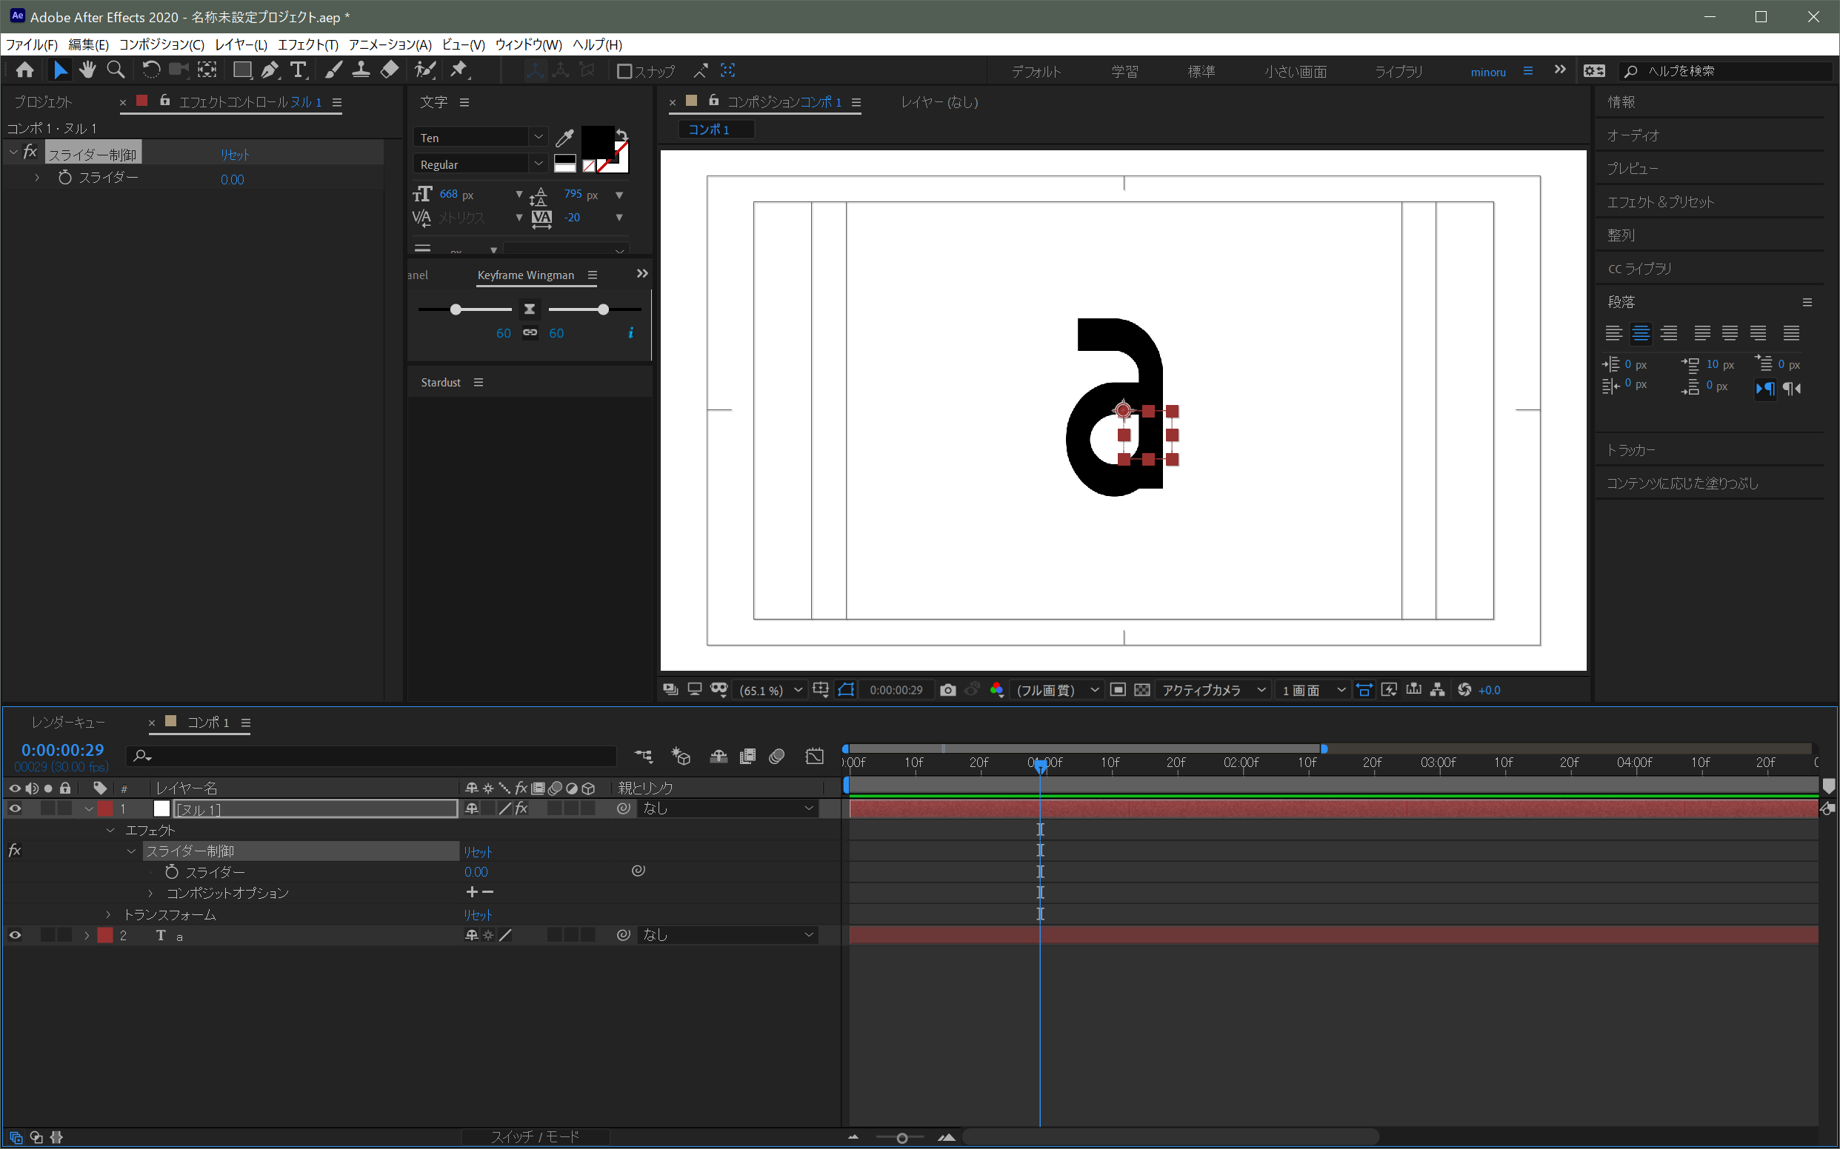Click the Draft 3D icon in timeline

click(681, 756)
